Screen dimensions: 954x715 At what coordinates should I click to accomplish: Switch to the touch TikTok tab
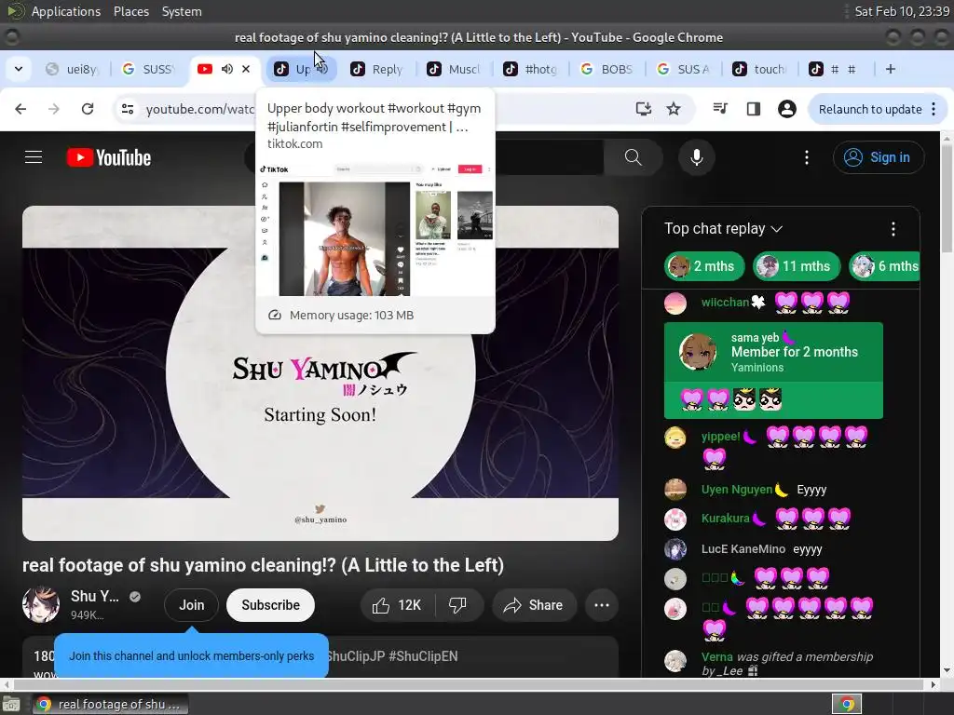pos(759,69)
